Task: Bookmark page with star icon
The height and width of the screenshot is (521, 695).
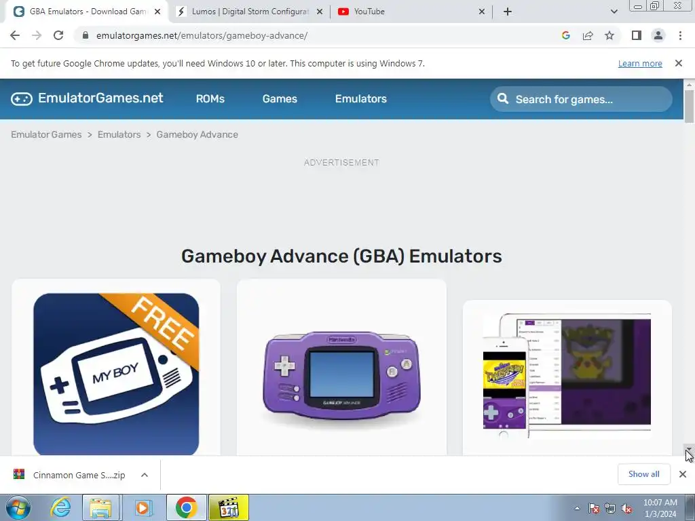Action: pyautogui.click(x=609, y=35)
